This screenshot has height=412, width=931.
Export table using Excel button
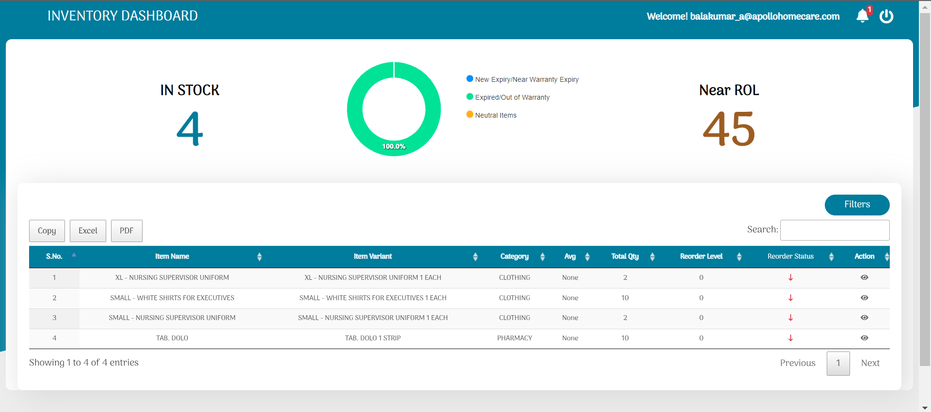pos(88,231)
